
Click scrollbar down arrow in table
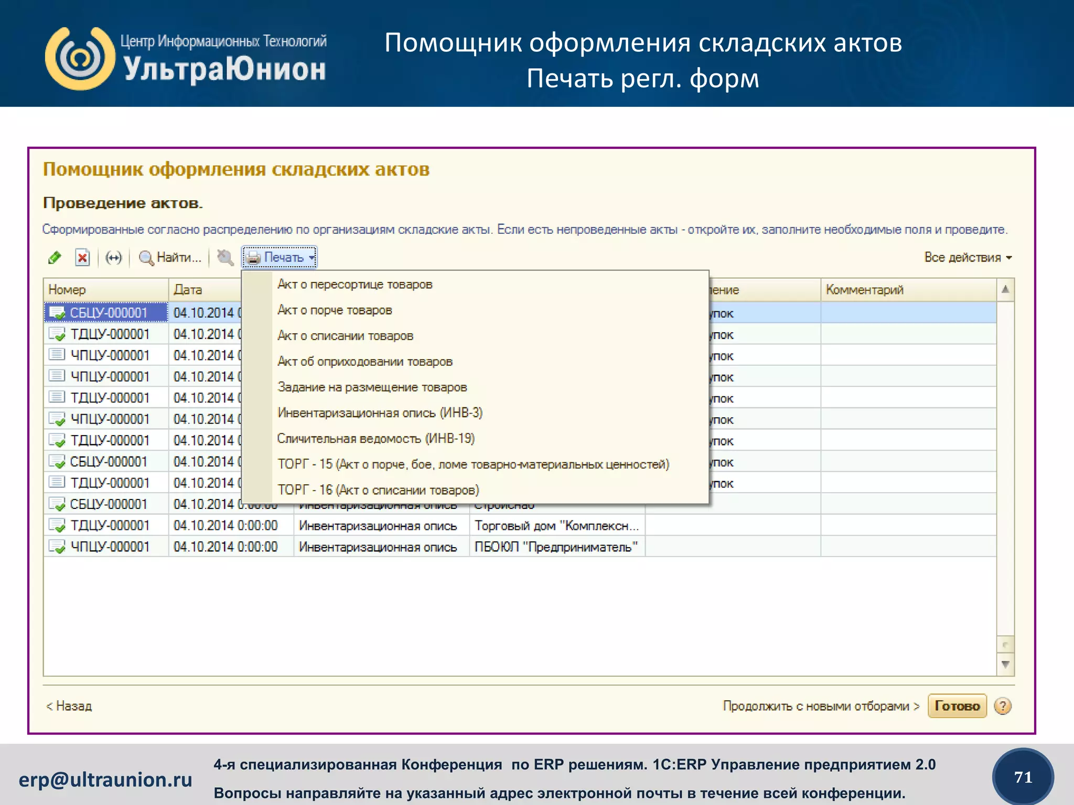tap(1005, 665)
